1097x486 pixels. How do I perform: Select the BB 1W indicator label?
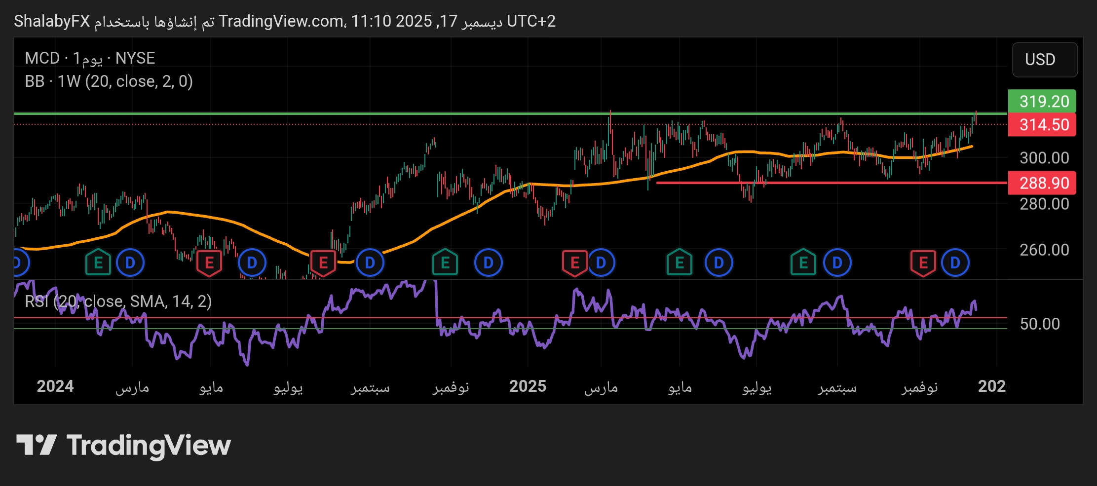point(109,81)
